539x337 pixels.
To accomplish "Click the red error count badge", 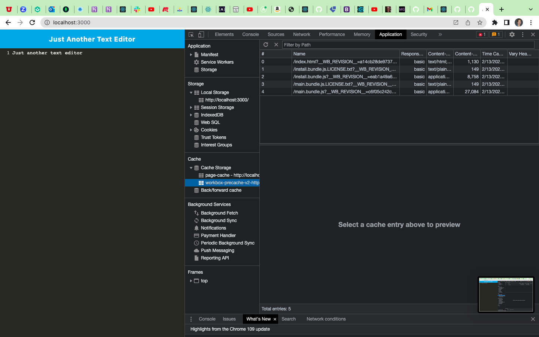I will 482,34.
